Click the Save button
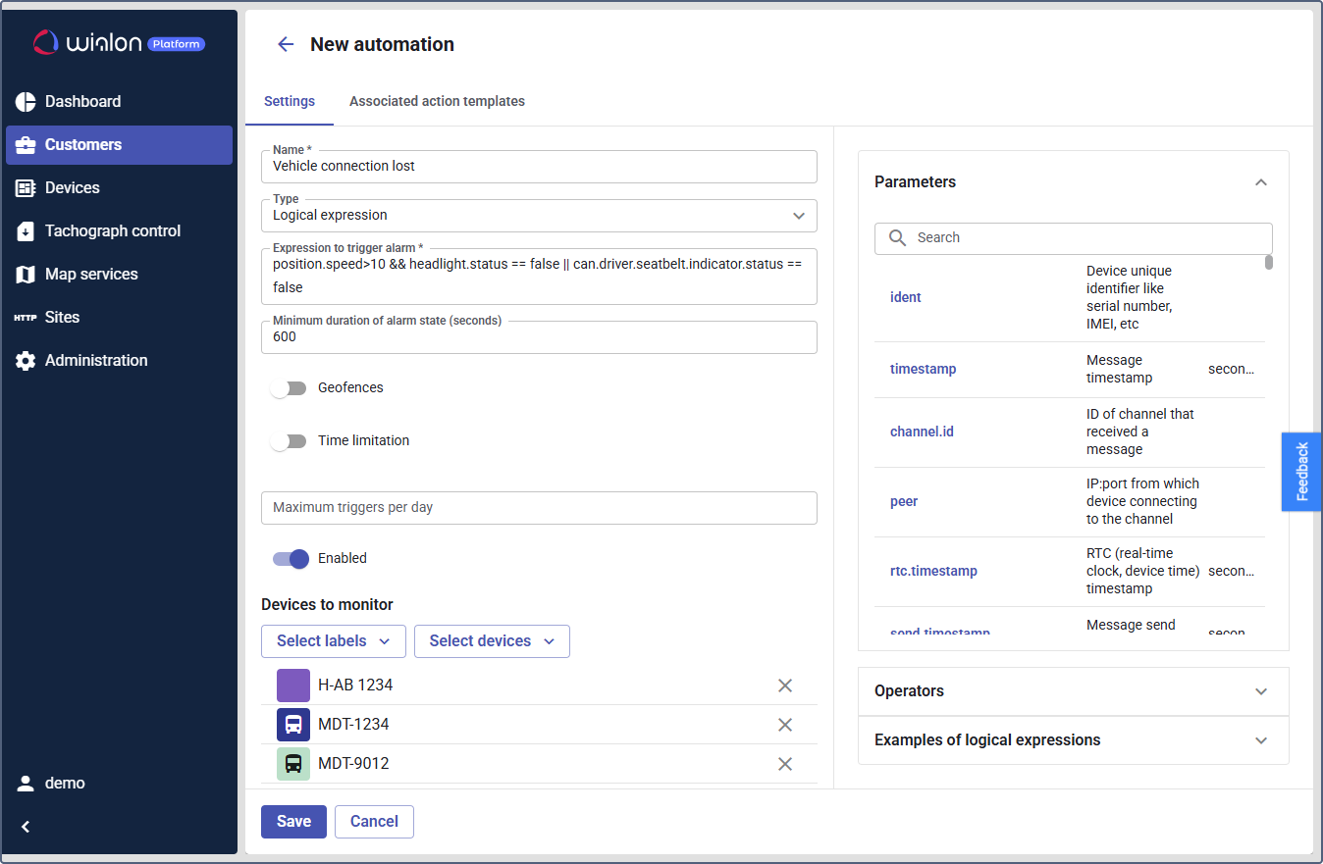The image size is (1323, 864). (x=293, y=822)
